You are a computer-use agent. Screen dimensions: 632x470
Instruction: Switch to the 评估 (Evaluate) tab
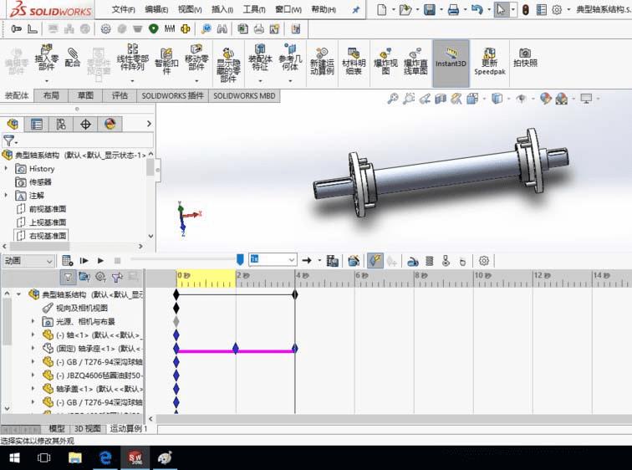[x=120, y=96]
